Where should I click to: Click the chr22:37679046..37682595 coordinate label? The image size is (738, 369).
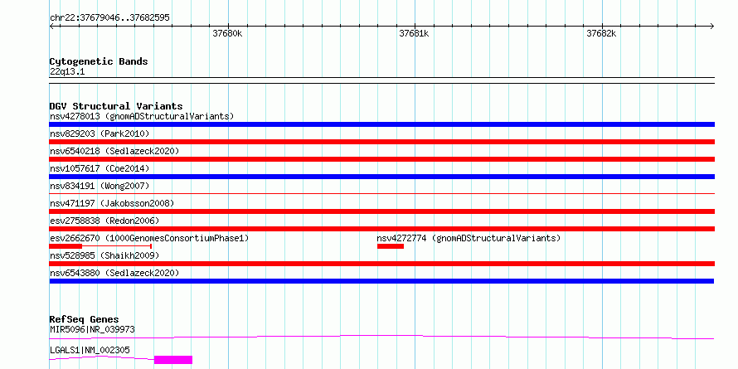tap(109, 18)
